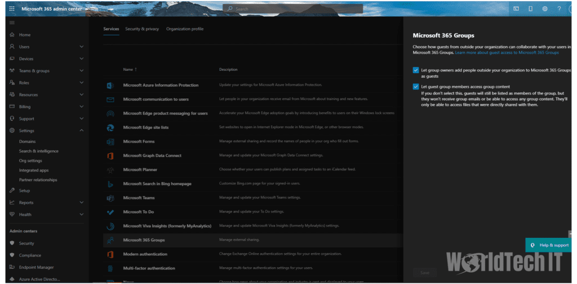Open Multi-factor authentication service
Image resolution: width=577 pixels, height=284 pixels.
point(149,268)
